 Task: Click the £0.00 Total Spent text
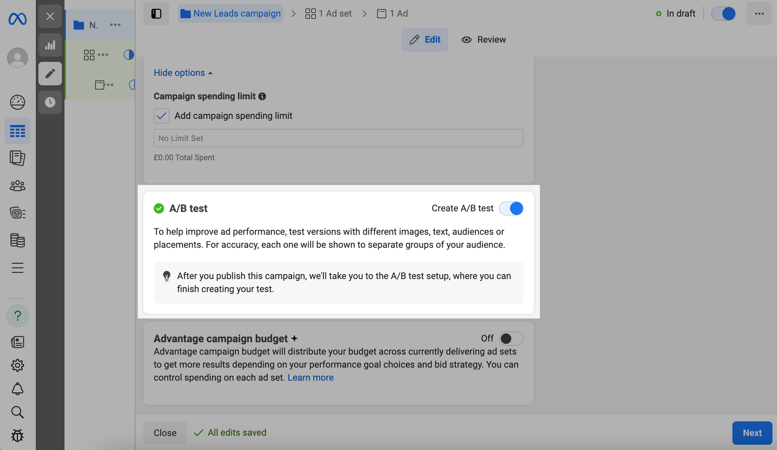click(x=184, y=158)
